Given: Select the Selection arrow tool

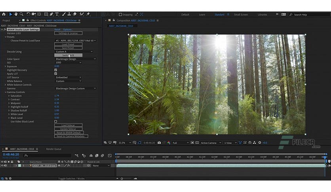Looking at the screenshot, I should click(10, 14).
